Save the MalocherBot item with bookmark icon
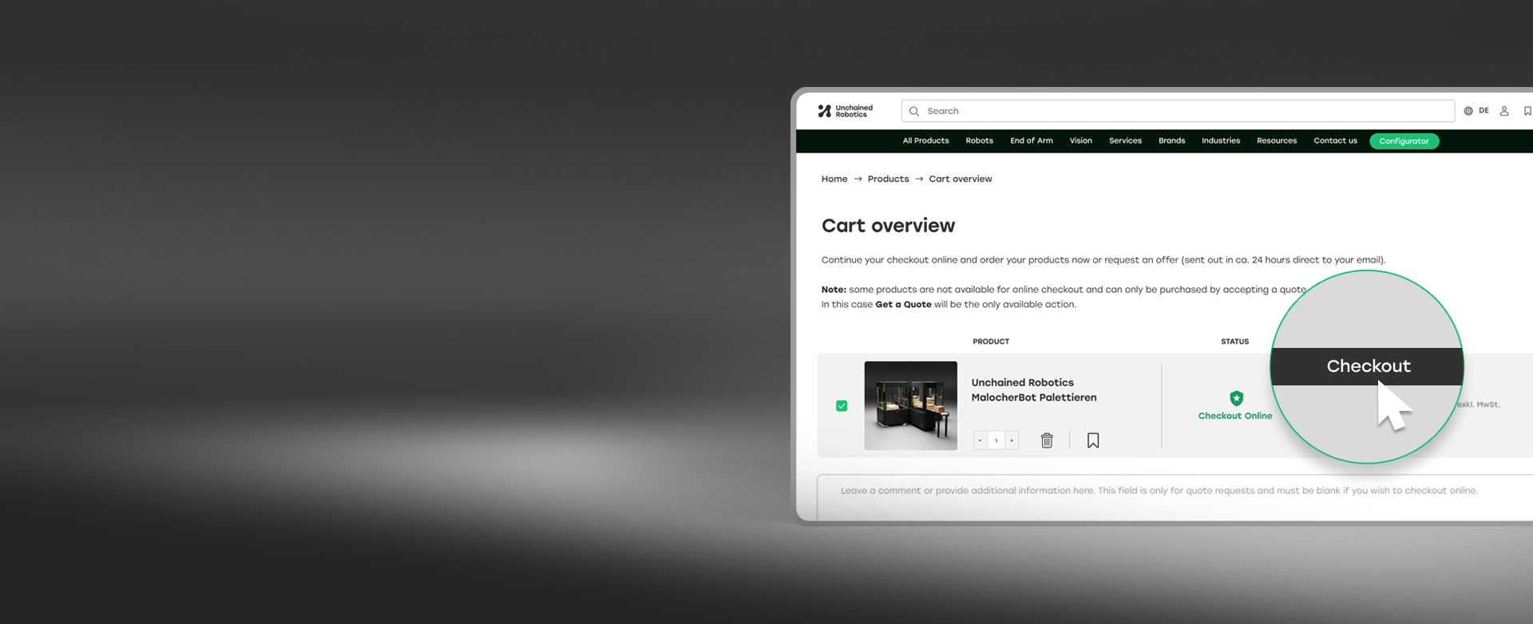Viewport: 1533px width, 624px height. [x=1093, y=440]
